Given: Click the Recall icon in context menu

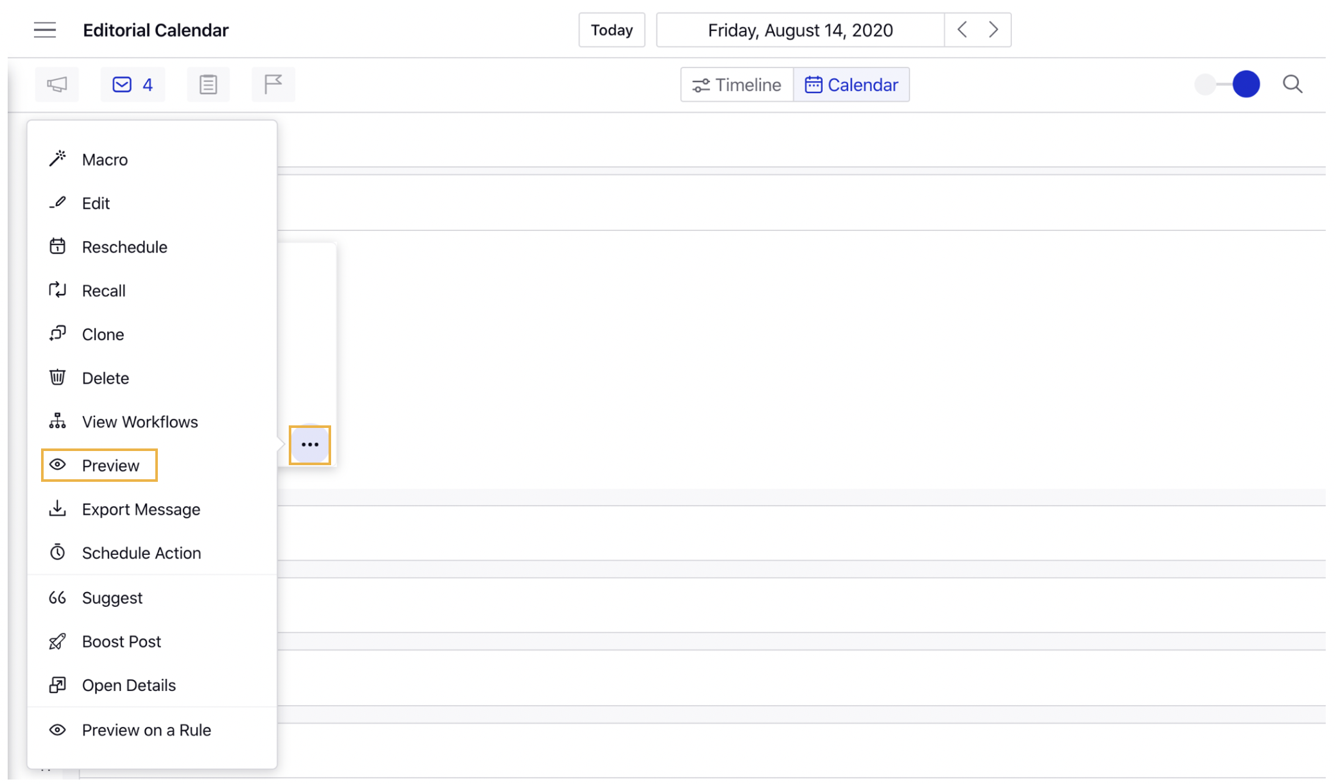Looking at the screenshot, I should click(x=58, y=290).
